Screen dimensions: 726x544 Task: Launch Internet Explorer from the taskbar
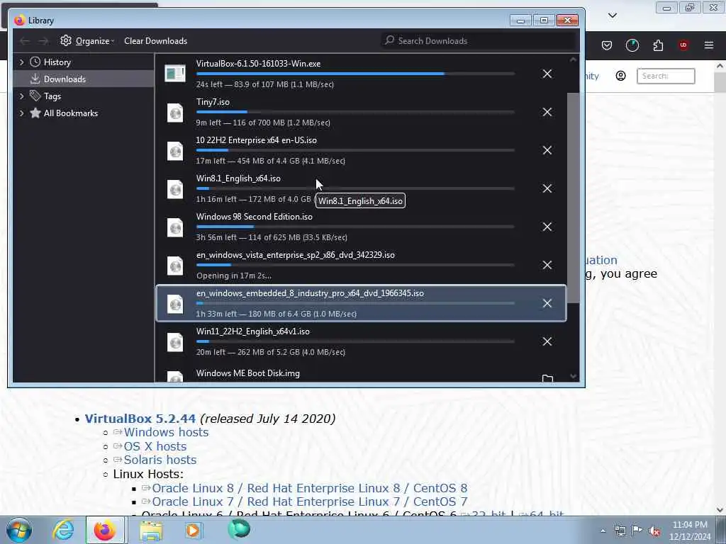(x=63, y=530)
